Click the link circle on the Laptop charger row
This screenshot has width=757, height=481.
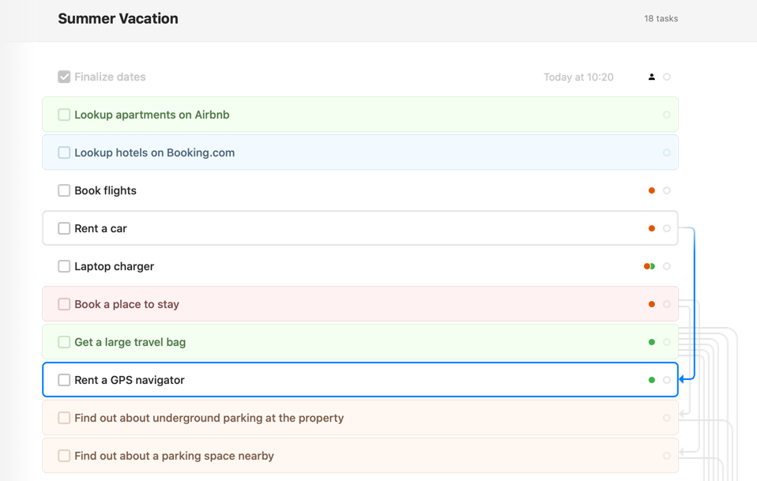click(667, 266)
